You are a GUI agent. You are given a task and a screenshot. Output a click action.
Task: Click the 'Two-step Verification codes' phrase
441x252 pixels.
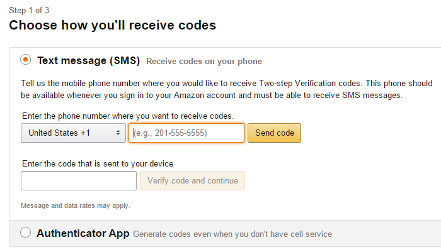coord(310,84)
